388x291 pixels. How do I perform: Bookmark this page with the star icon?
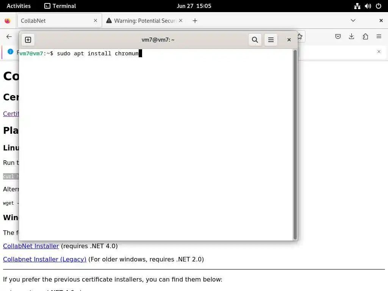point(300,37)
